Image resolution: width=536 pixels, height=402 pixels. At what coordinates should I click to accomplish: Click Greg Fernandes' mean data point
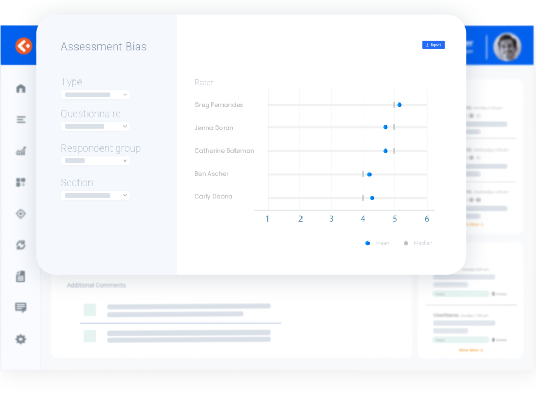(399, 105)
